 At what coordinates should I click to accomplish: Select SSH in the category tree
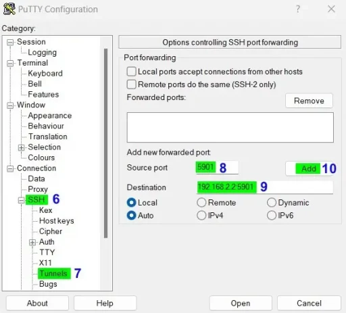tap(36, 199)
